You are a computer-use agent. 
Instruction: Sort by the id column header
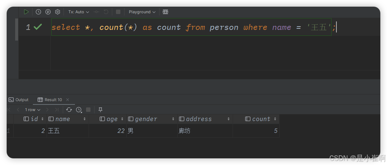pyautogui.click(x=30, y=119)
